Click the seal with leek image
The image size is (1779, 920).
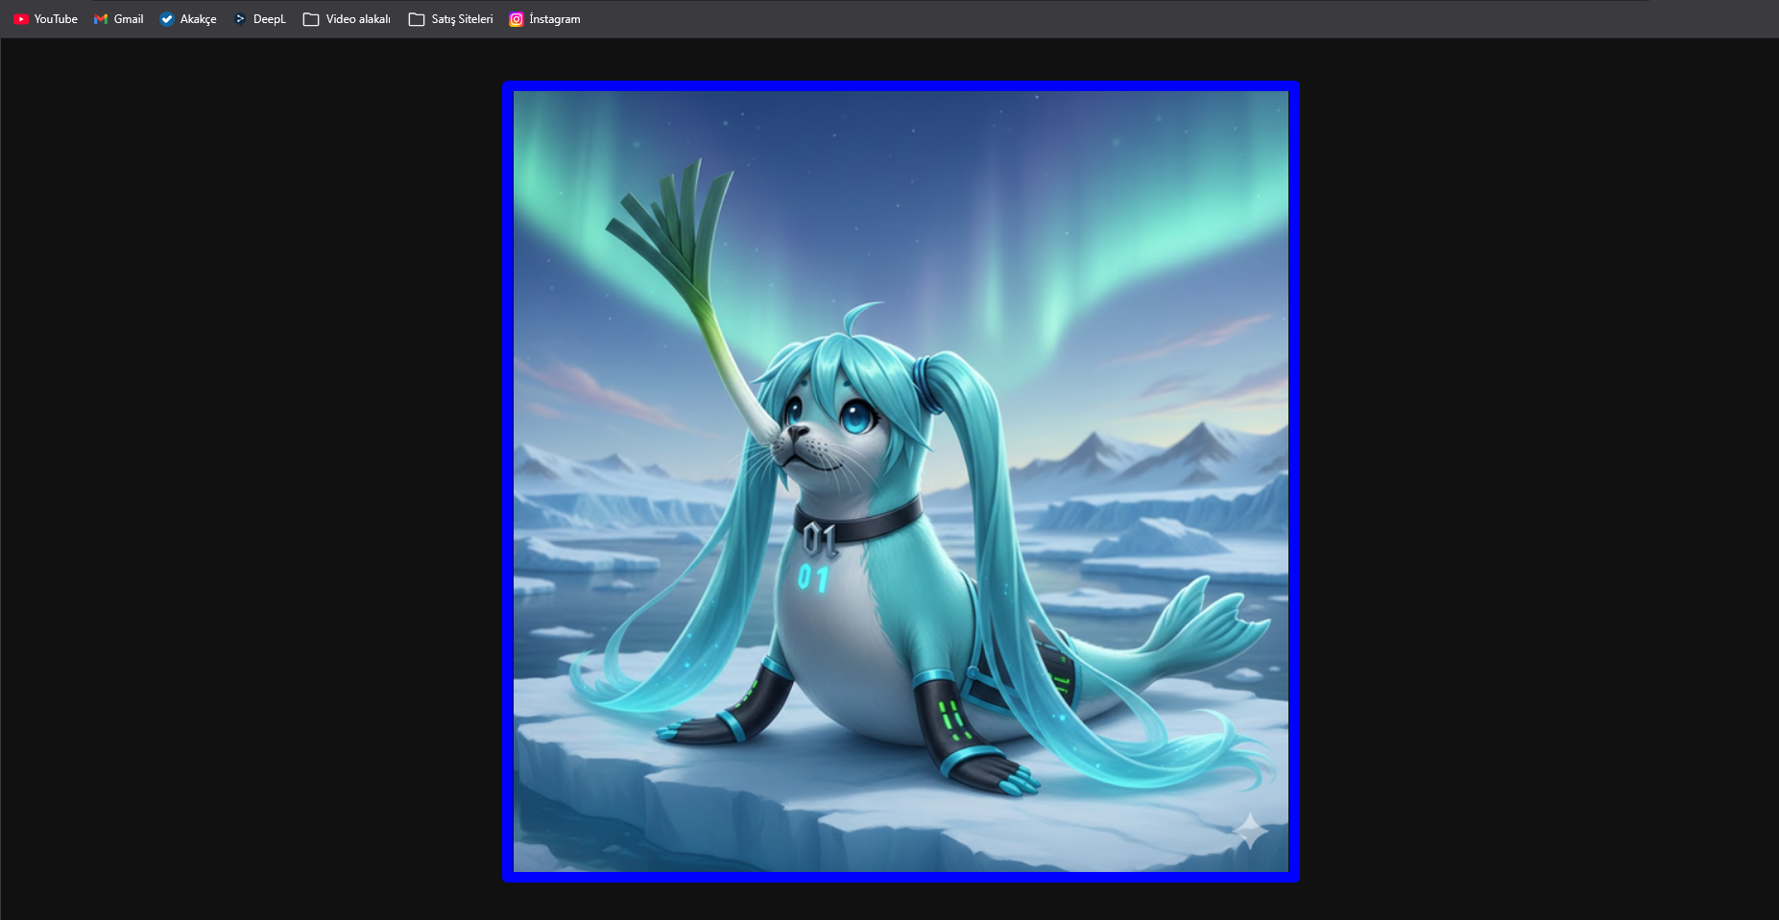(x=901, y=482)
